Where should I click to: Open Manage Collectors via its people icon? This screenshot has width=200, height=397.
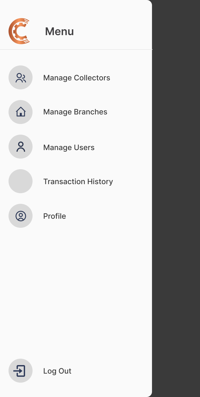[x=21, y=77]
